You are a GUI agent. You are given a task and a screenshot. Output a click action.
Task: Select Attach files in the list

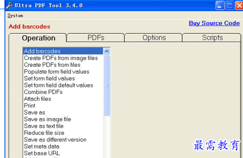(x=63, y=99)
